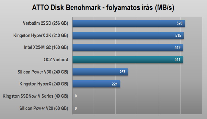The width and height of the screenshot is (207, 119).
Task: Select the Verbatim 2SSD (256 GB) axis label
Action: 46,23
